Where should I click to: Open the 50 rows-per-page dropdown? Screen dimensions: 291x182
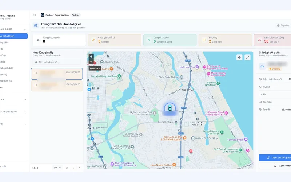pyautogui.click(x=57, y=167)
